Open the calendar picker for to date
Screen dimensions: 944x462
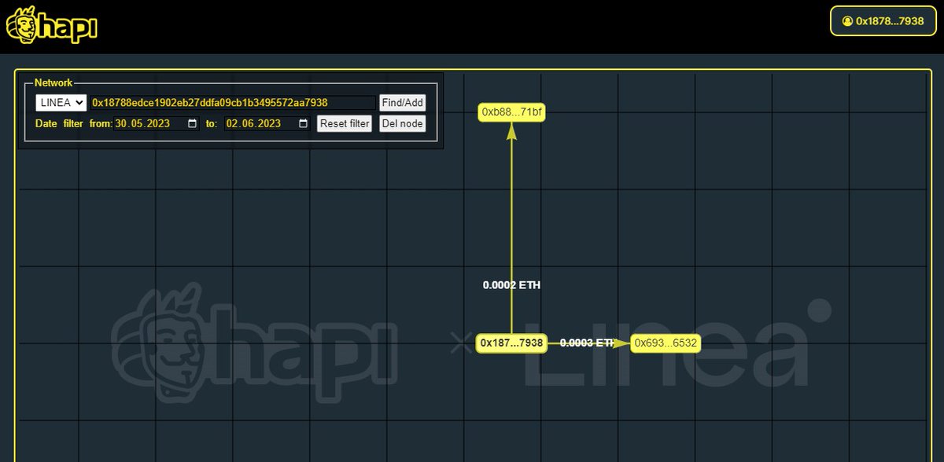(303, 123)
